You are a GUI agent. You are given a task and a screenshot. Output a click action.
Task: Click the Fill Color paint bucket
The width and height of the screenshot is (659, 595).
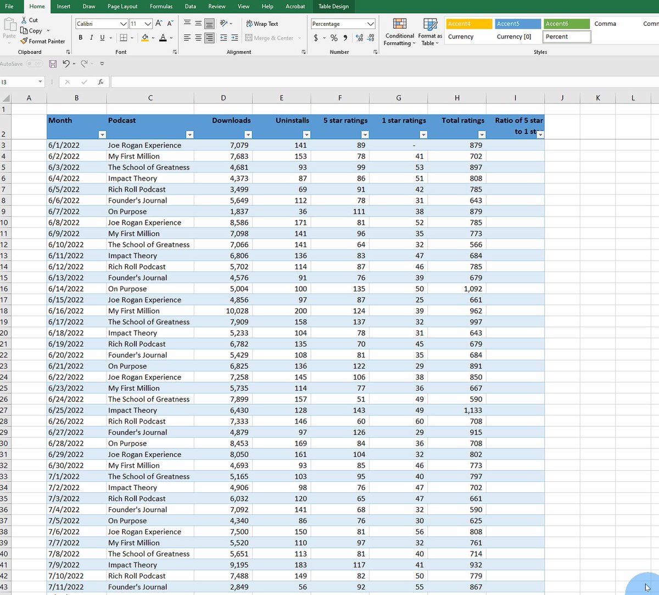[x=145, y=37]
